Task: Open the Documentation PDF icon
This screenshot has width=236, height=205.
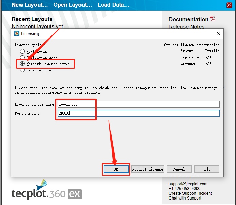Action: (x=212, y=19)
